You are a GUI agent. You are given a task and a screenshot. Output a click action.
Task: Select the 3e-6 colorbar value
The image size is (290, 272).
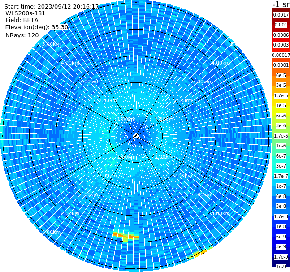coord(281,125)
